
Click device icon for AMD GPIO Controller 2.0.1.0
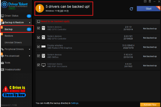(x=43, y=28)
